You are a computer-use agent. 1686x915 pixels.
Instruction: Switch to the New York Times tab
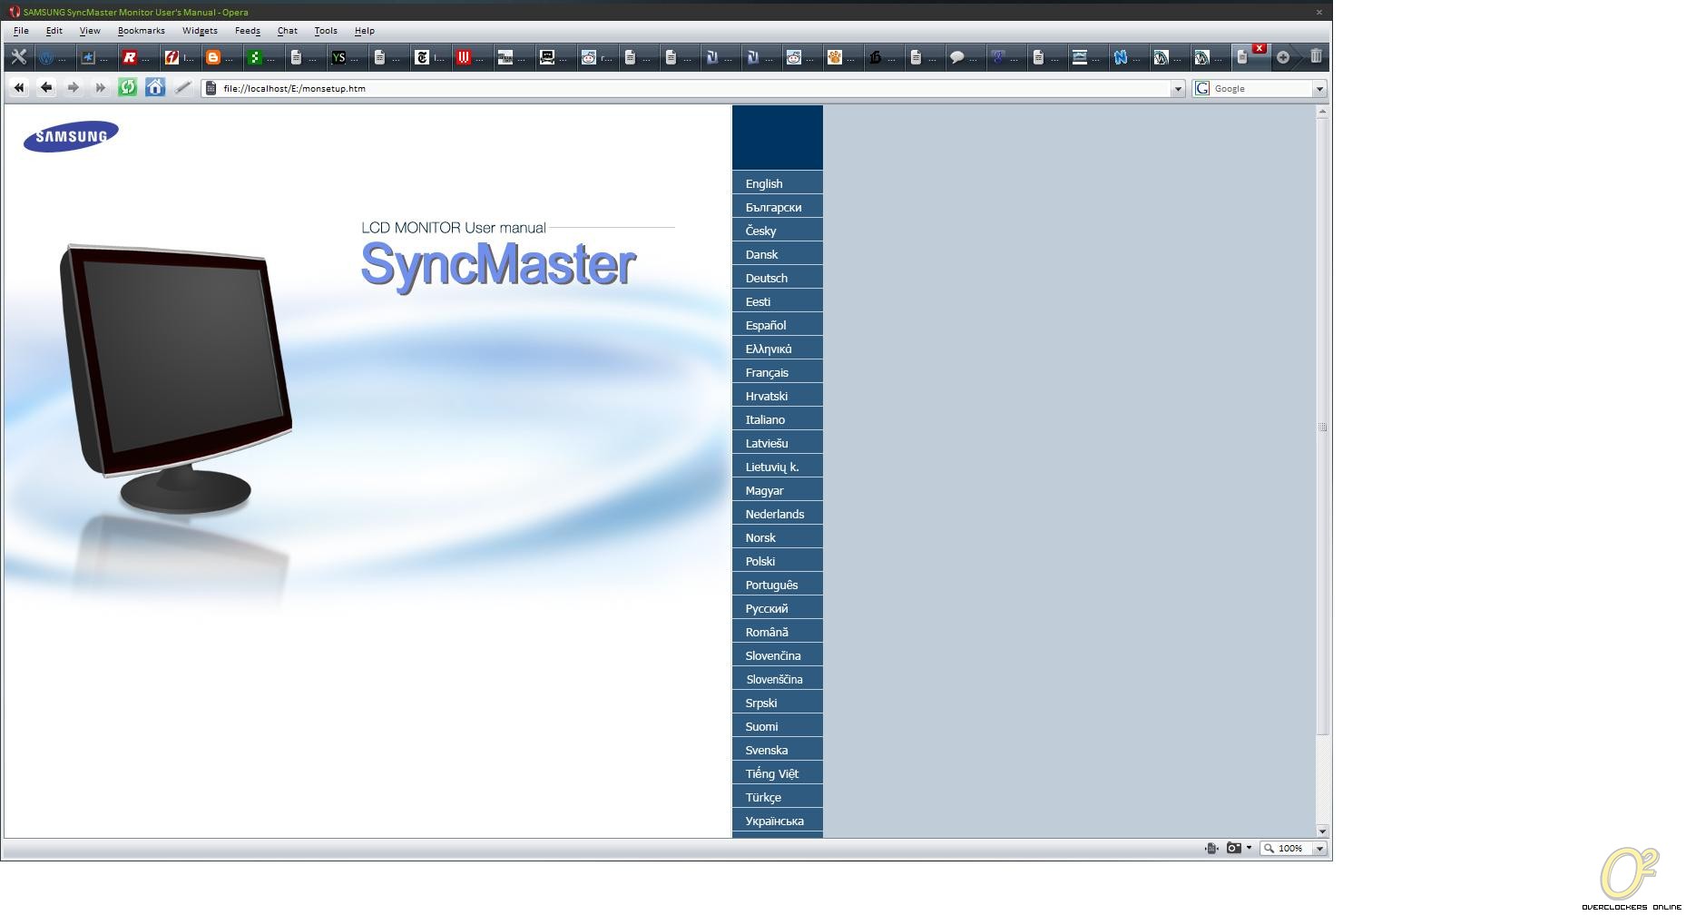429,57
